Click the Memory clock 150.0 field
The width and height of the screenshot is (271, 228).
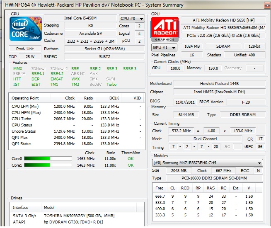[213, 68]
